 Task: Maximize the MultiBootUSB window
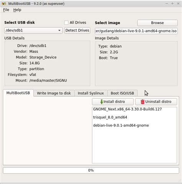172,3
